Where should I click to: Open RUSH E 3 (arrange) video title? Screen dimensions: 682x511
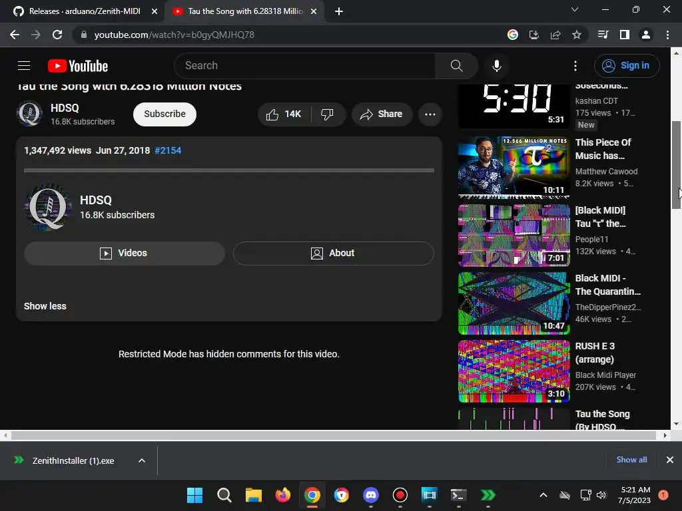click(595, 353)
